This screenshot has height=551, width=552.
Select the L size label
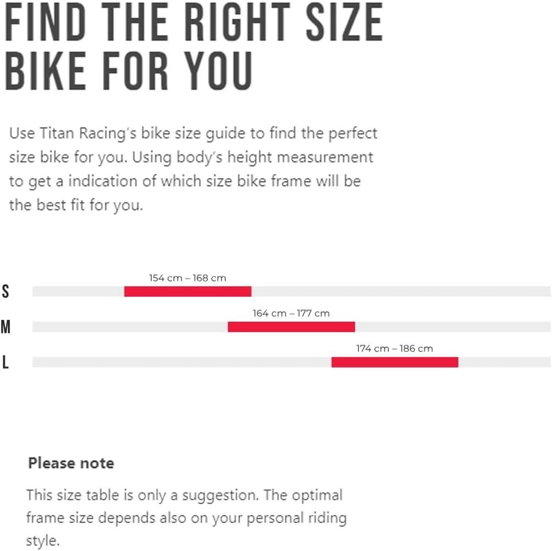tap(5, 362)
